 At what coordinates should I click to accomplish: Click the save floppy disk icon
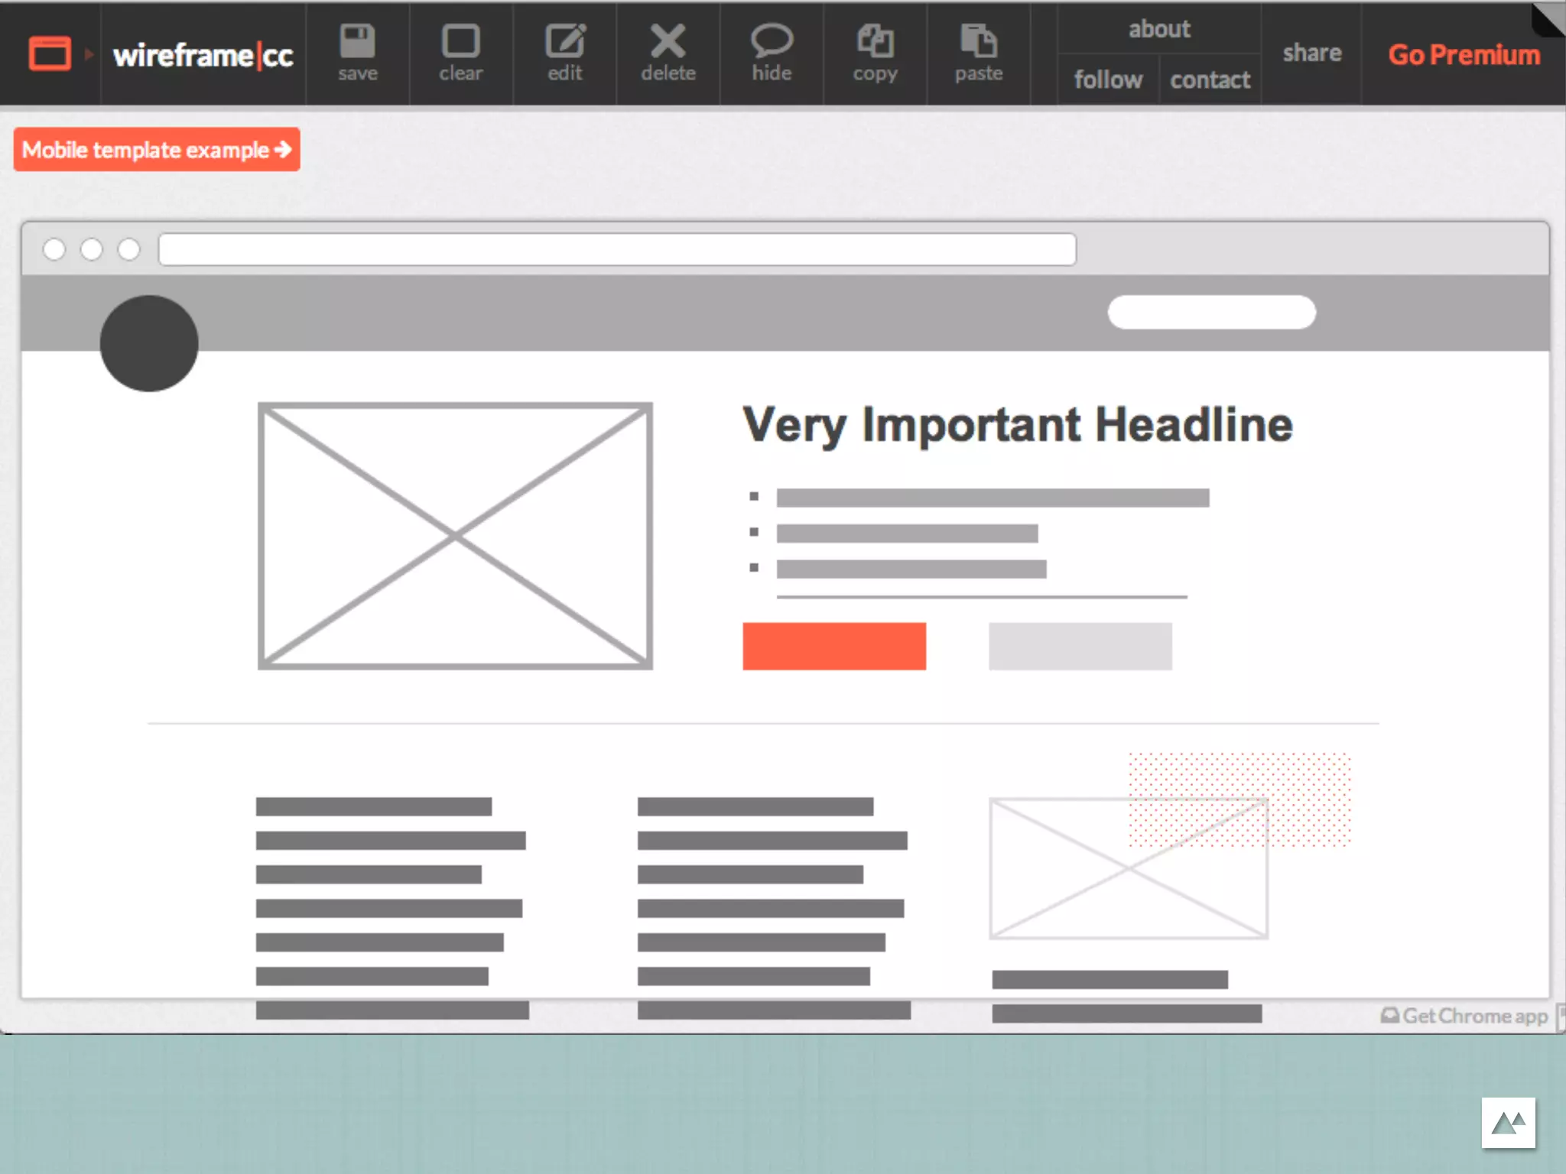coord(357,42)
